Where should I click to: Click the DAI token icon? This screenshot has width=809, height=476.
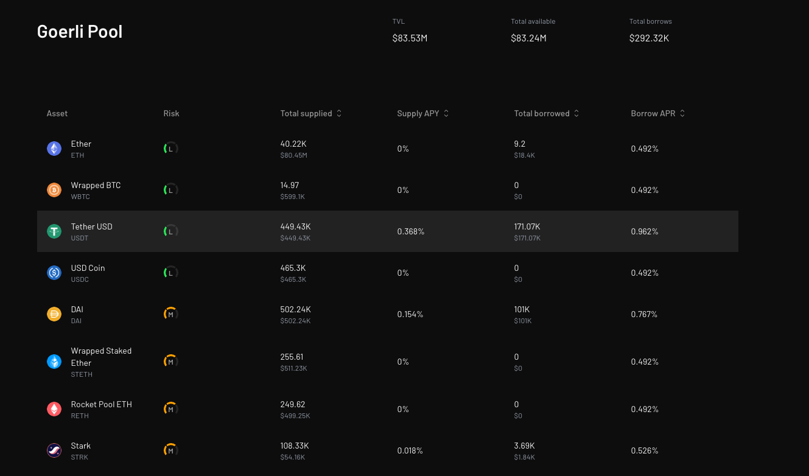pyautogui.click(x=54, y=314)
